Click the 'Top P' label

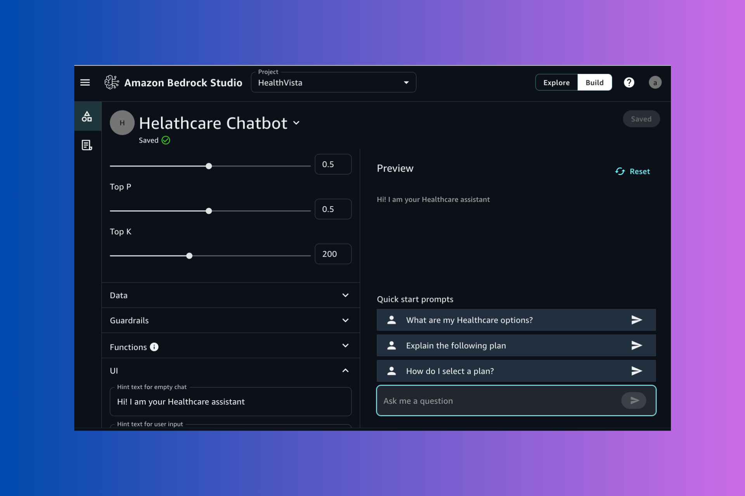click(x=120, y=187)
